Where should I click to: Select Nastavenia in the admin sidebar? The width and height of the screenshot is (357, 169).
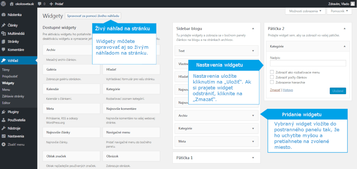(16, 136)
